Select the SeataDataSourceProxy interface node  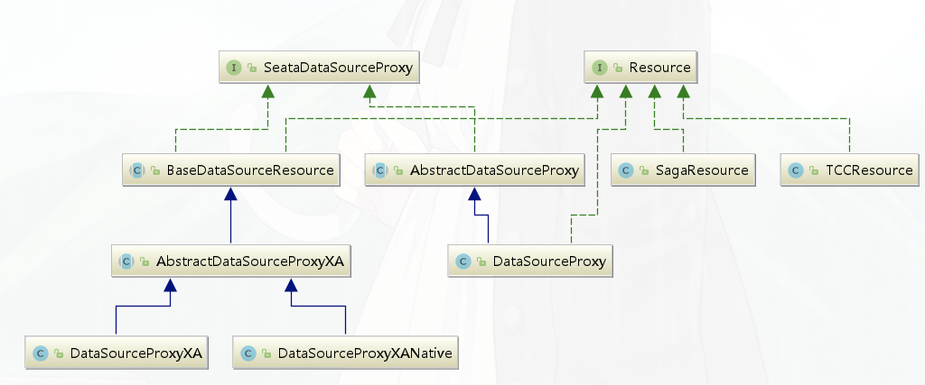tap(319, 67)
